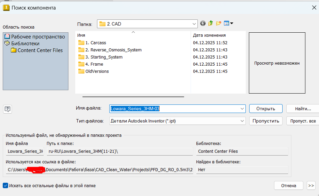Image resolution: width=319 pixels, height=196 pixels.
Task: Click the Найти... button
Action: pyautogui.click(x=303, y=109)
